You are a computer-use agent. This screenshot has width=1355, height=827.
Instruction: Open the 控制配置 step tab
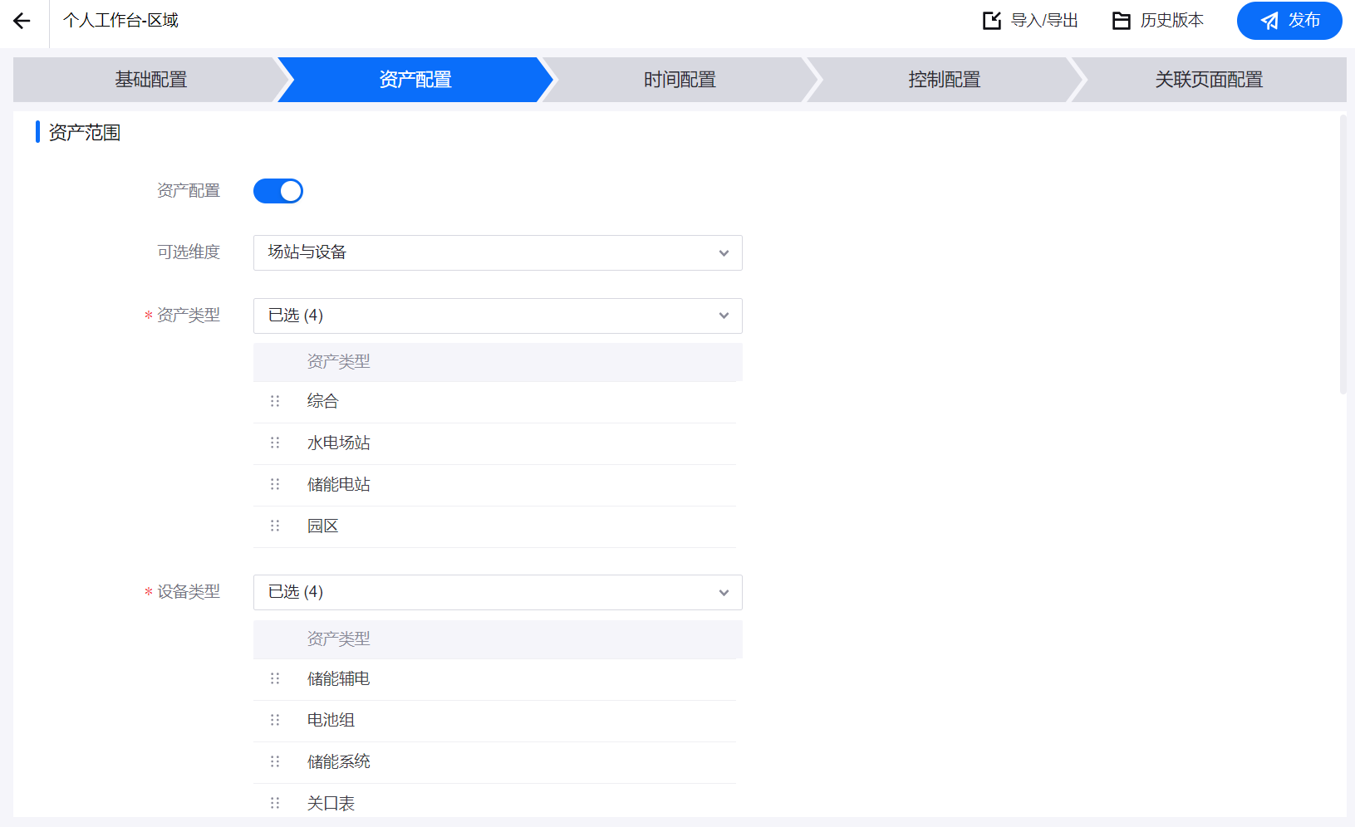coord(944,79)
